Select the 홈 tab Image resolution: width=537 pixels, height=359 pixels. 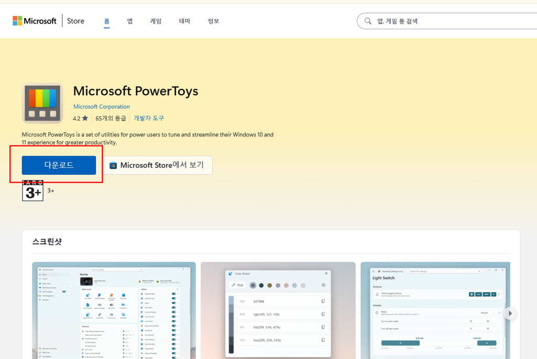tap(107, 21)
